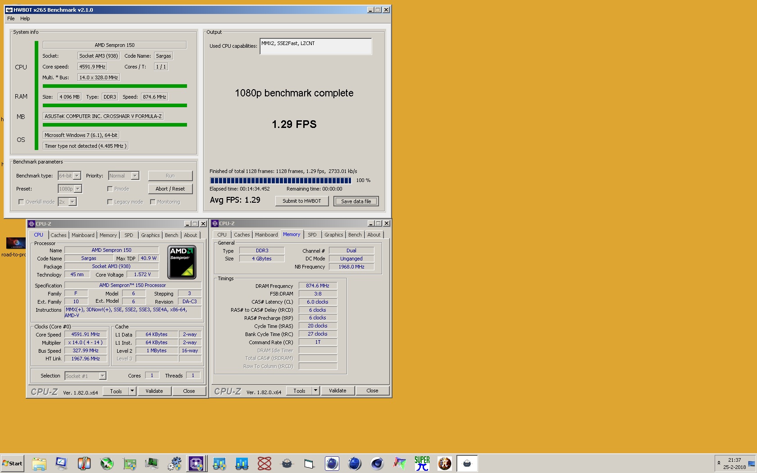Viewport: 757px width, 473px height.
Task: Open the thermometer temperature icon in taskbar
Action: point(84,464)
